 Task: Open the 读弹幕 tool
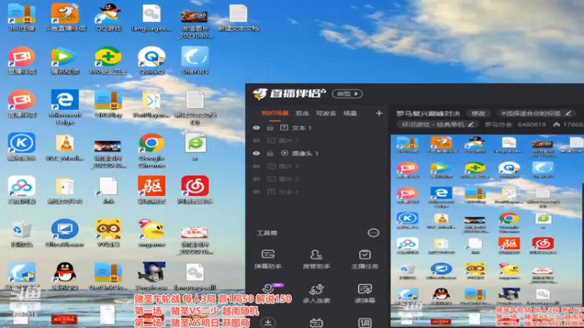364,294
